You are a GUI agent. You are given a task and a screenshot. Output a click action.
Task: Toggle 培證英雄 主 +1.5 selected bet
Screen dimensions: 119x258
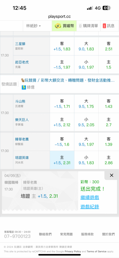click(62, 160)
